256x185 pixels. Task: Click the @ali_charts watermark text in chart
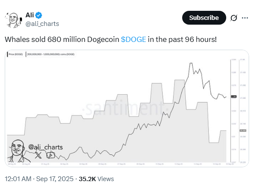coord(45,147)
